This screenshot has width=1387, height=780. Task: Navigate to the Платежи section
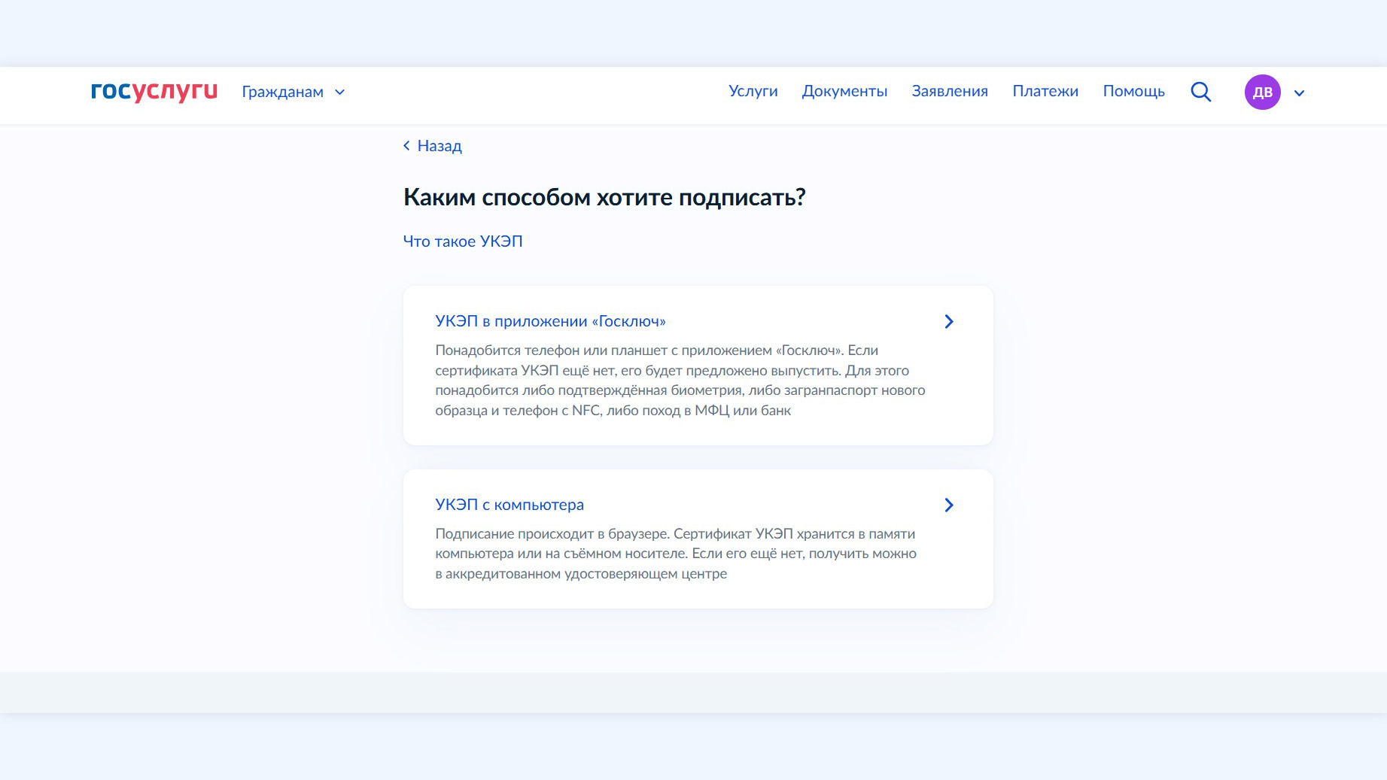[1045, 91]
